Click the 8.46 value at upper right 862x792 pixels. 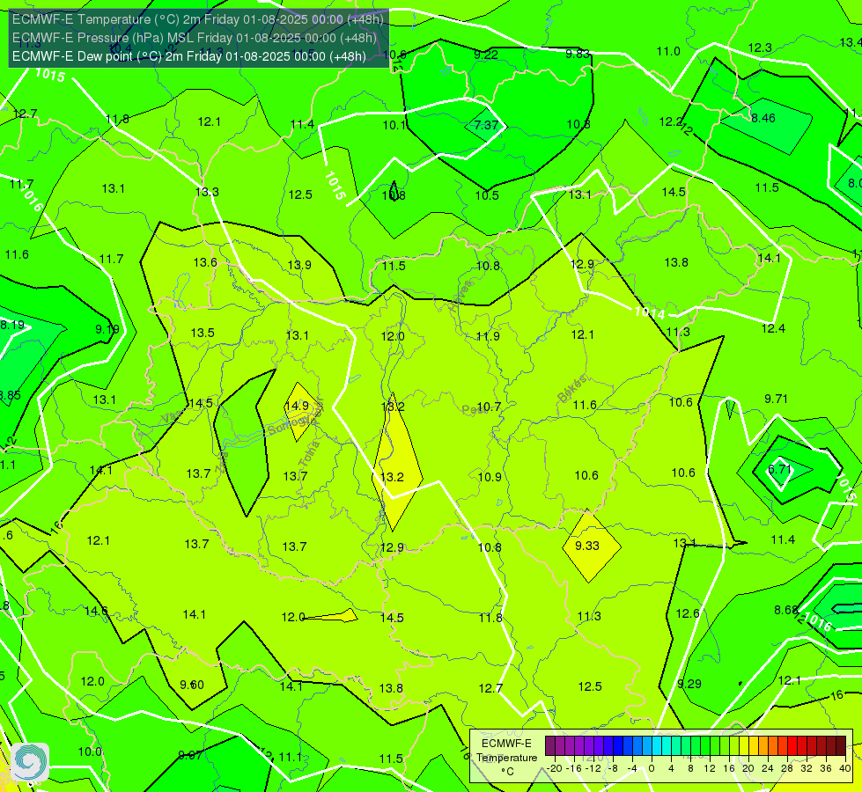pyautogui.click(x=763, y=118)
